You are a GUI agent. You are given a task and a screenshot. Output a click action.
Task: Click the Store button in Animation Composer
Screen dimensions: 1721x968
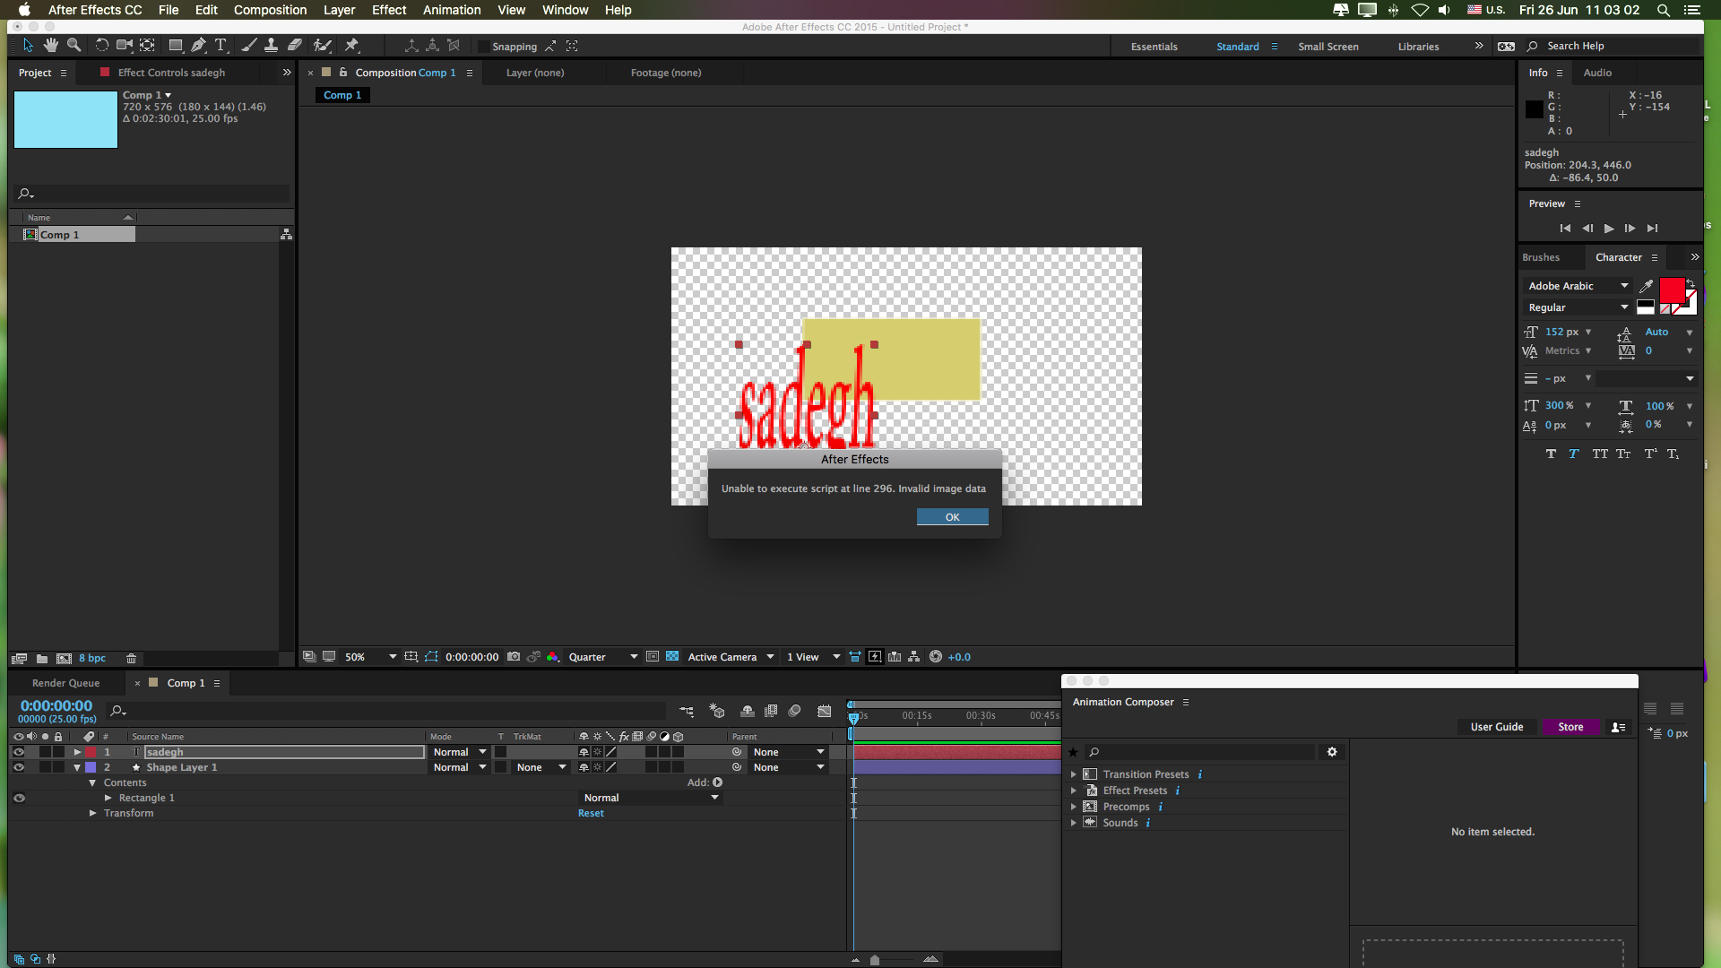pyautogui.click(x=1571, y=726)
